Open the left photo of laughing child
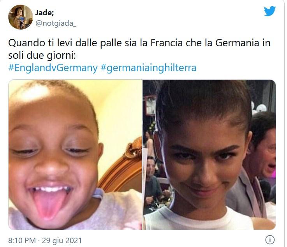287x247 pixels. point(75,155)
